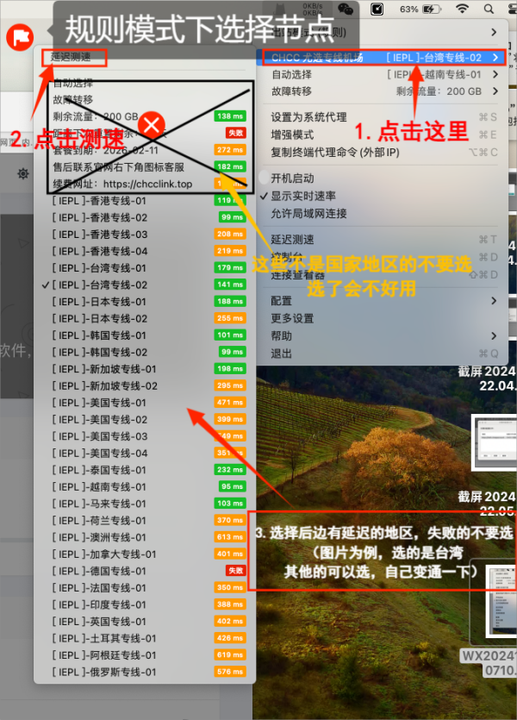Expand the 出站模式 submenu arrow at top

[x=494, y=32]
